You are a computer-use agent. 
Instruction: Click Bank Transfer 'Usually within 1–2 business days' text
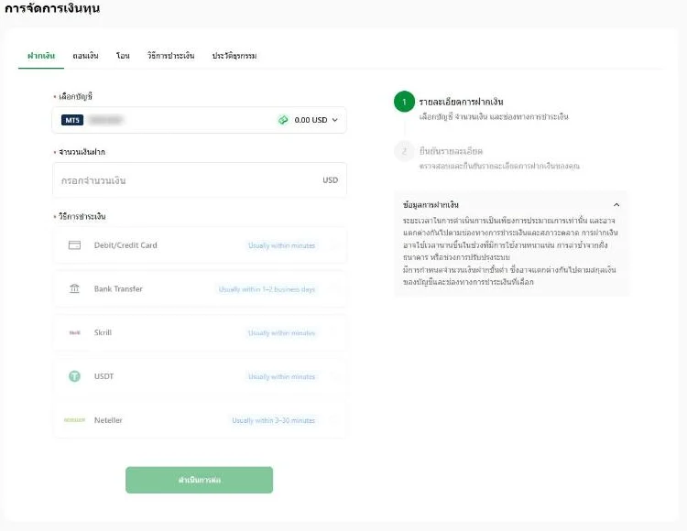tap(267, 289)
